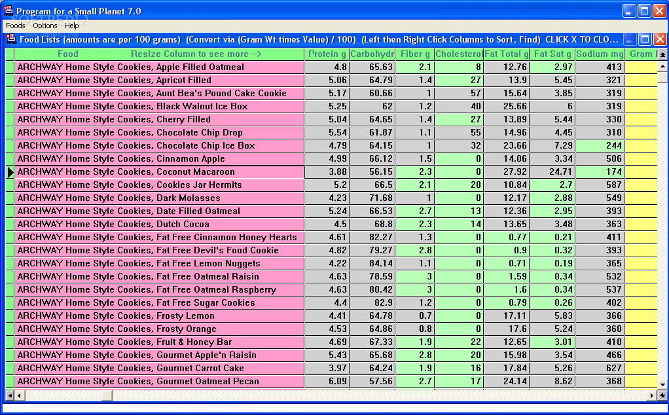Click the sodium value 244
This screenshot has height=415, width=669.
(600, 145)
